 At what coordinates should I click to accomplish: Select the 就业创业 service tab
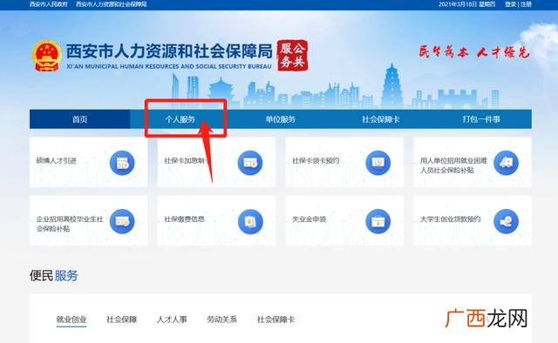(71, 319)
